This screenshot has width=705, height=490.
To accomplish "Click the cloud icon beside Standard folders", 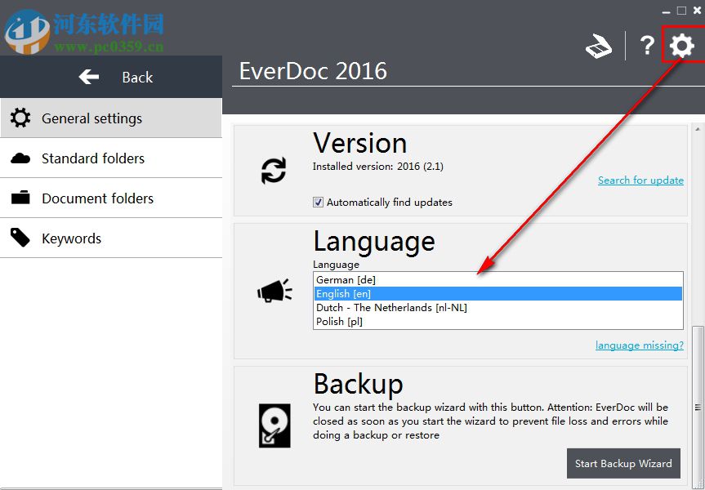I will coord(20,158).
